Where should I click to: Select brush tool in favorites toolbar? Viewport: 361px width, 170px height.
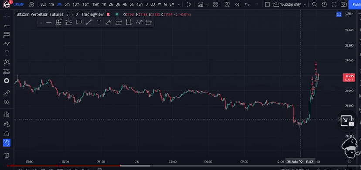pyautogui.click(x=109, y=22)
